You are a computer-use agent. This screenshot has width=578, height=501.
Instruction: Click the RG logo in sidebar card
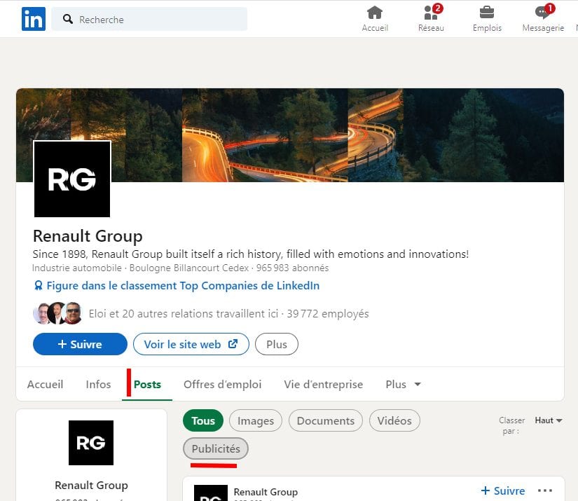(91, 443)
